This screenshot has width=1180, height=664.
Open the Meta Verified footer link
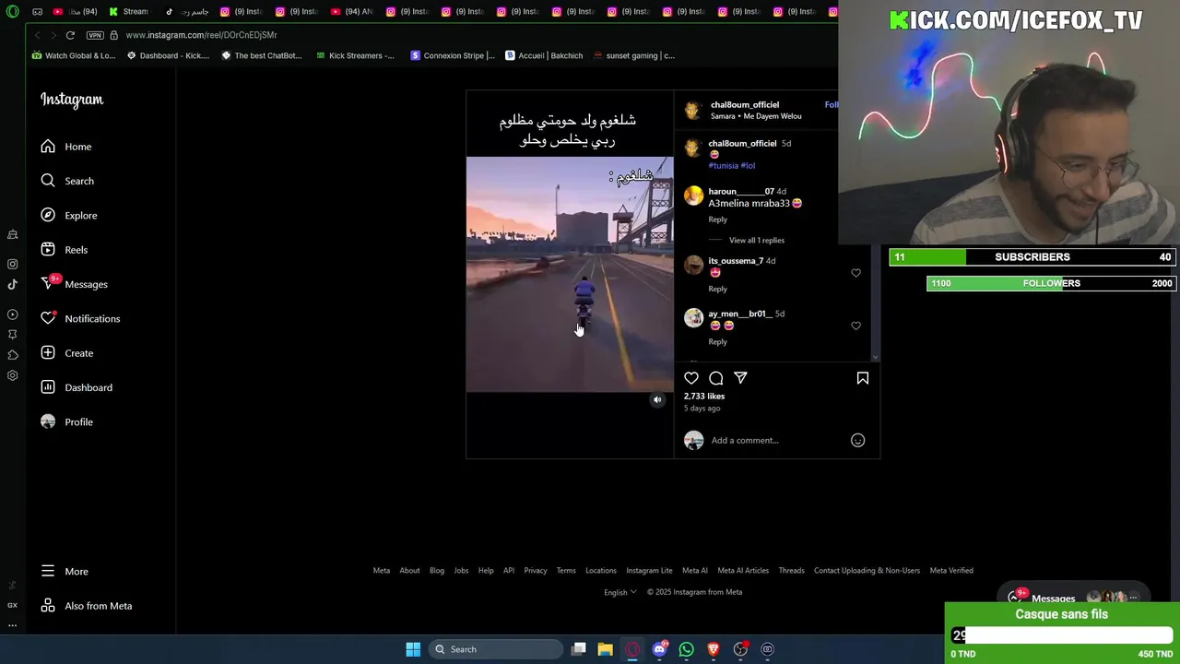coord(951,570)
